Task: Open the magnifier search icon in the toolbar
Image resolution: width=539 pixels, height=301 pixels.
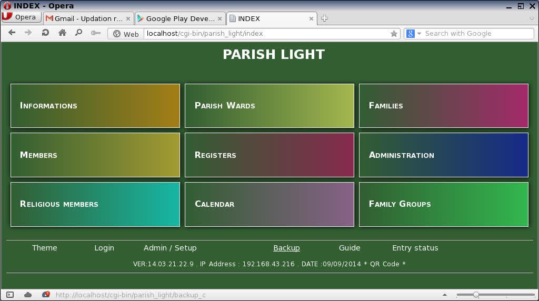Action: (79, 33)
